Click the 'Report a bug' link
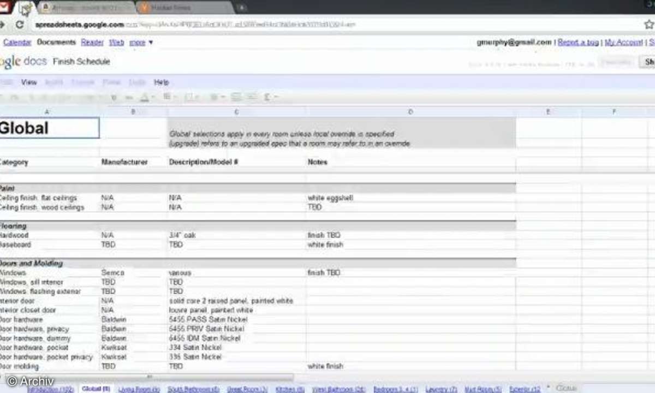Image resolution: width=655 pixels, height=393 pixels. [578, 43]
